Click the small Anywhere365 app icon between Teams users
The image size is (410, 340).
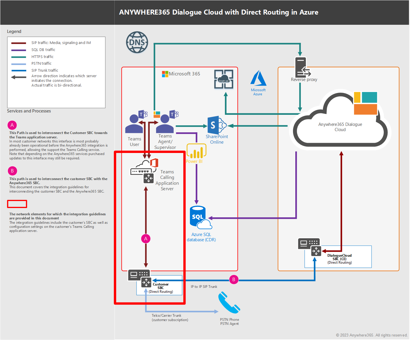(x=157, y=114)
